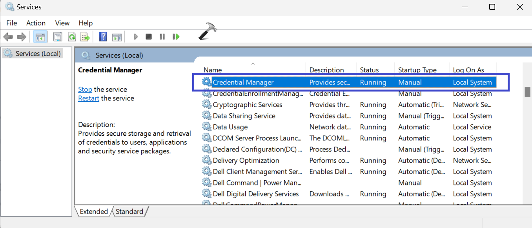
Task: Sort list by Startup Type column
Action: pos(417,70)
